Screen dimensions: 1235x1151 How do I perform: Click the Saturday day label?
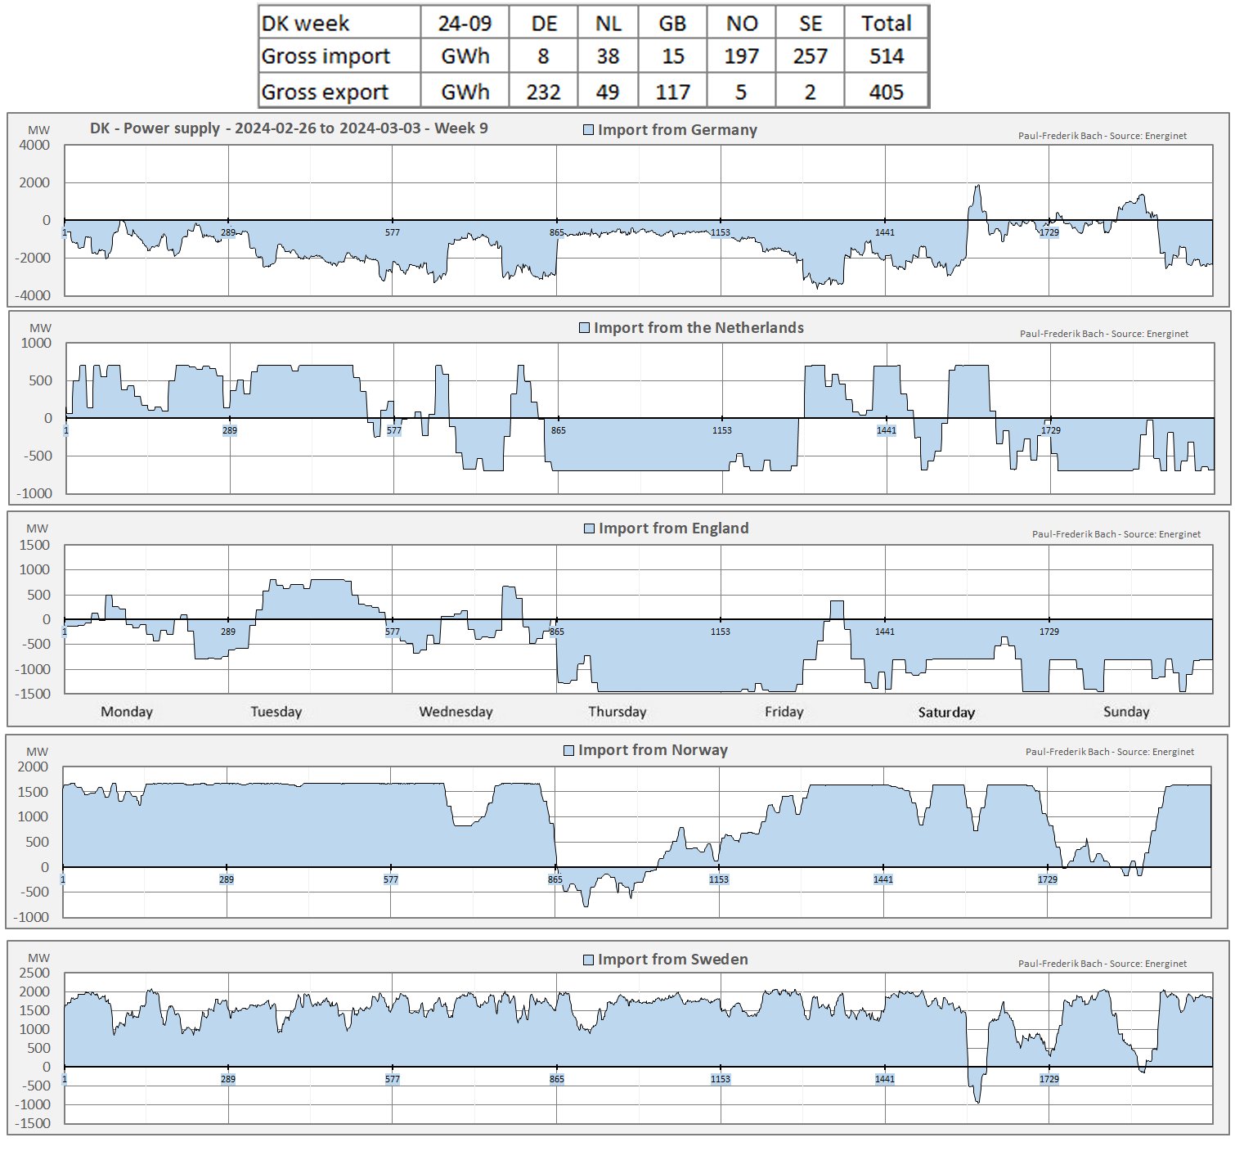pyautogui.click(x=946, y=713)
